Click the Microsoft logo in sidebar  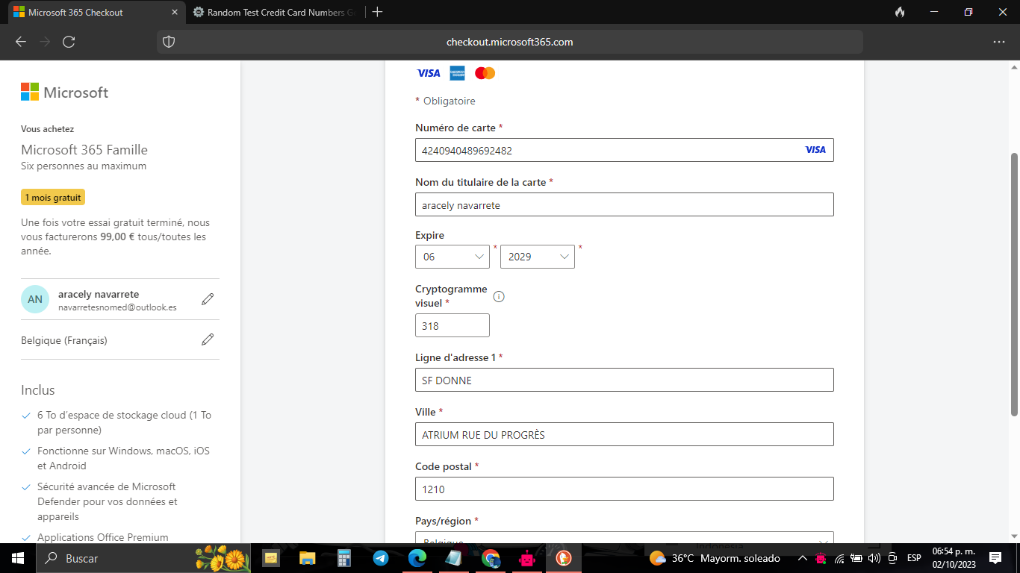pos(65,92)
